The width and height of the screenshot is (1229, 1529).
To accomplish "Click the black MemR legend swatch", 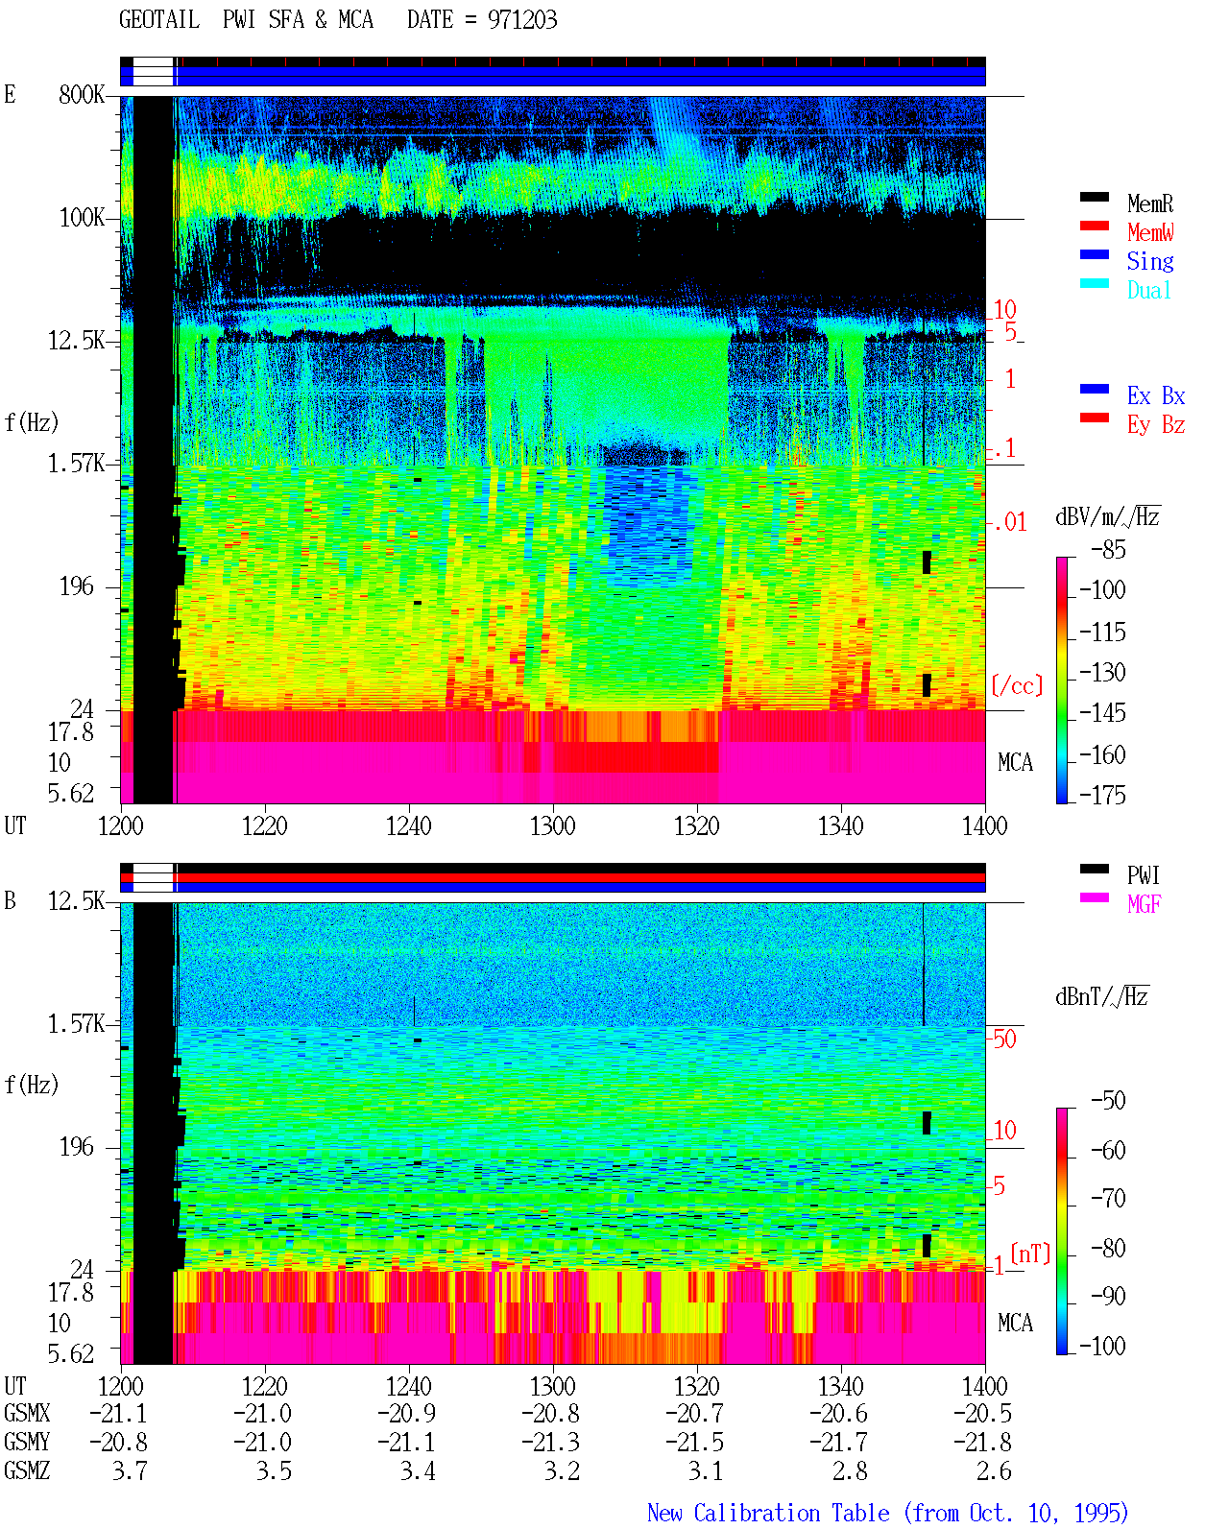I will (x=1094, y=198).
